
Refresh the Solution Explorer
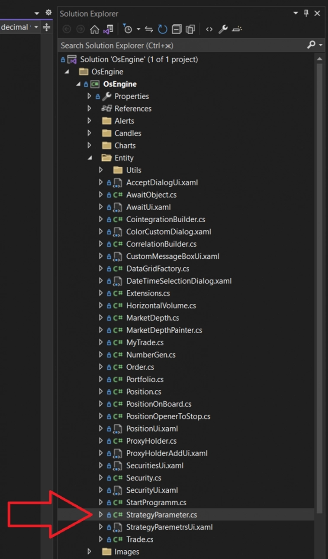pyautogui.click(x=162, y=29)
